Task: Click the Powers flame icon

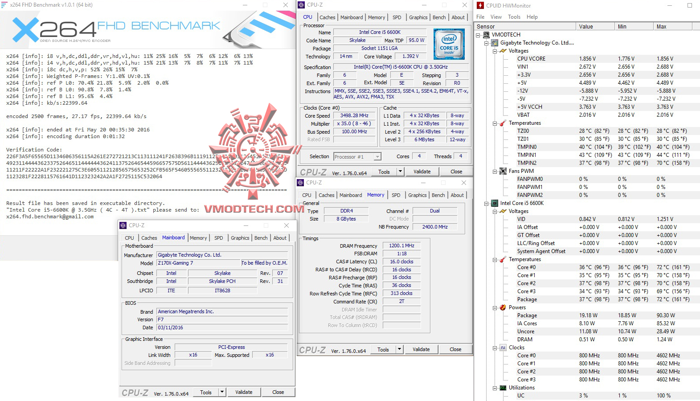Action: [x=503, y=307]
